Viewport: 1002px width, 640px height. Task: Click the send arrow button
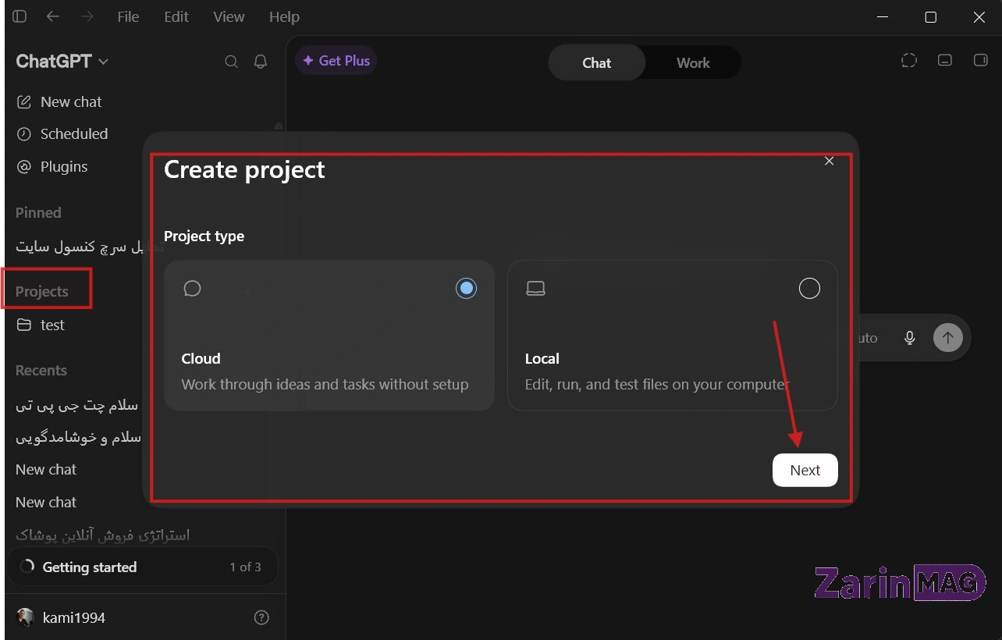click(x=947, y=338)
